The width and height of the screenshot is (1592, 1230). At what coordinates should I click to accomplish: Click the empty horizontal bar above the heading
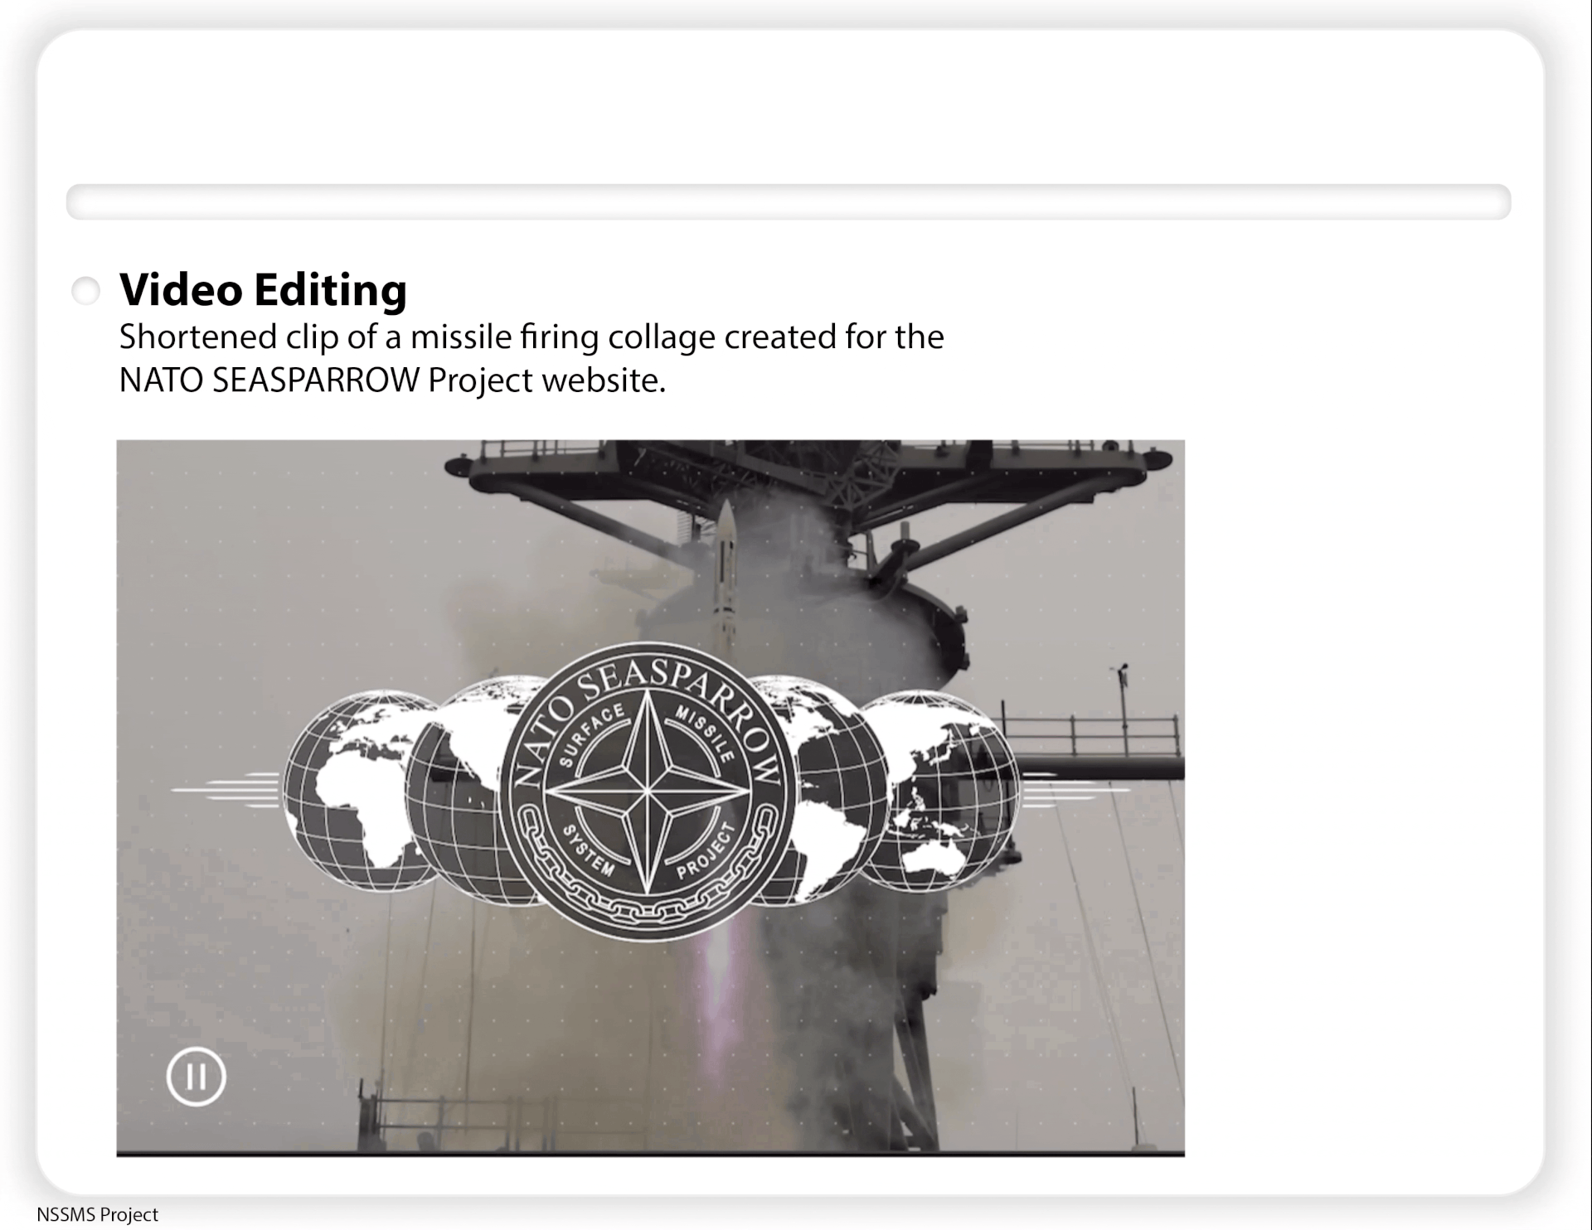[x=788, y=202]
